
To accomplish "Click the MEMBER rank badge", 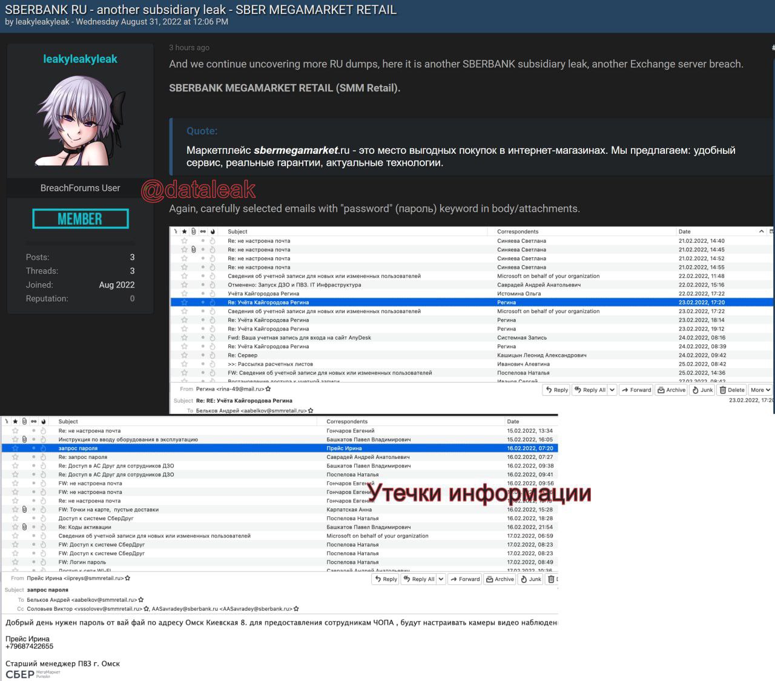I will (81, 219).
